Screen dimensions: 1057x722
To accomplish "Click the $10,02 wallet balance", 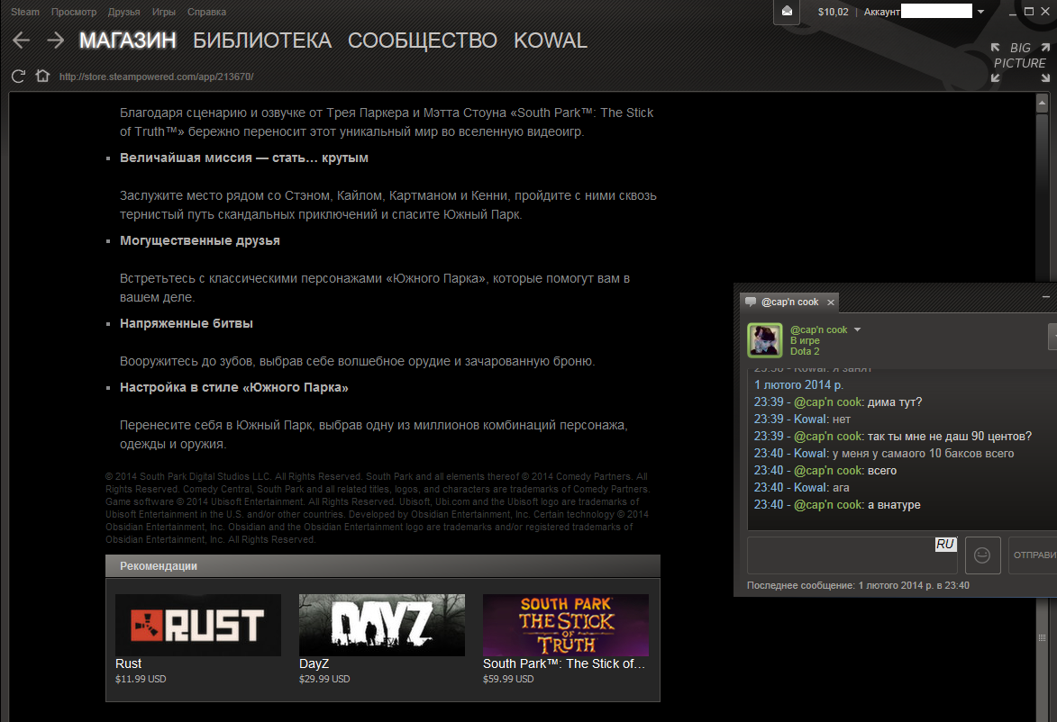I will [x=834, y=12].
